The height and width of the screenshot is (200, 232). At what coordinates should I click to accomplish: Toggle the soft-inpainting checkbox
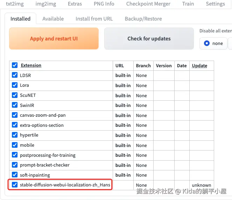point(15,175)
